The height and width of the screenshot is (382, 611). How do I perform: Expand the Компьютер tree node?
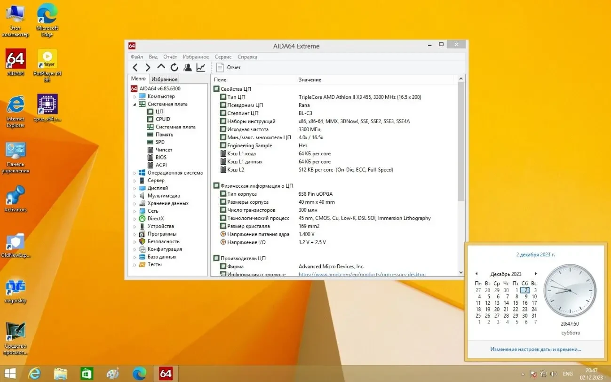click(135, 96)
